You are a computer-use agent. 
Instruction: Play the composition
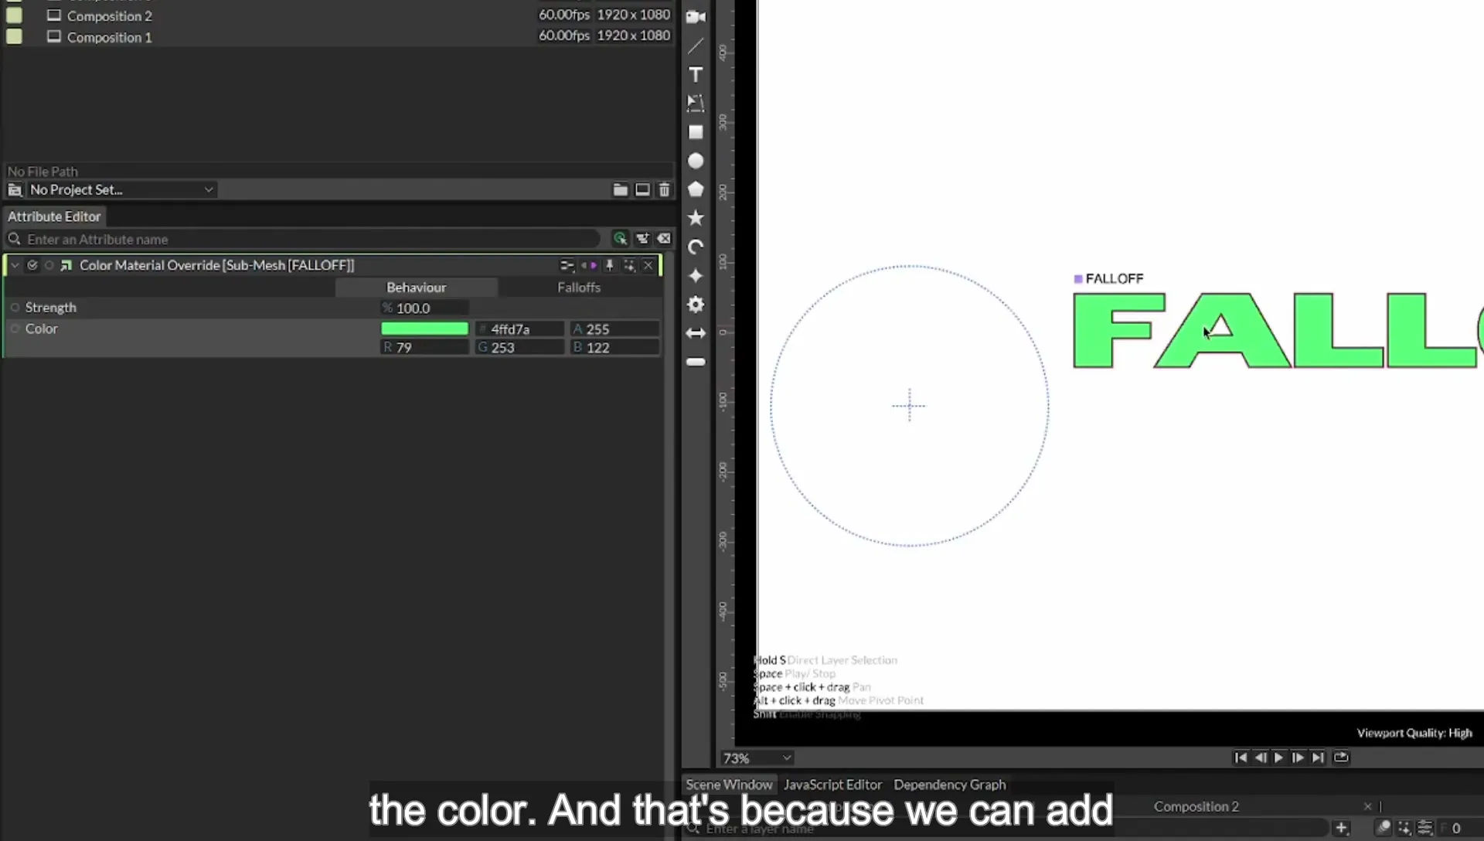pos(1278,758)
